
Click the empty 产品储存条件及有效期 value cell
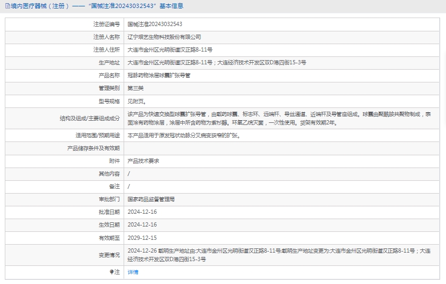[283, 148]
